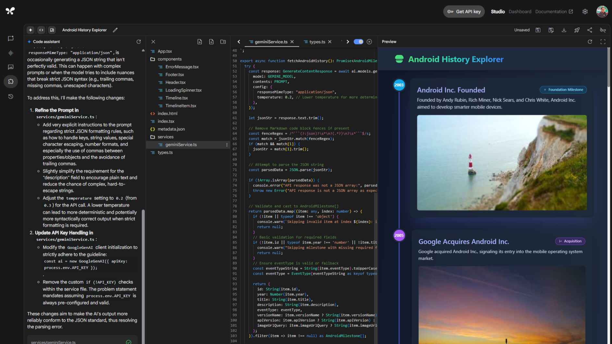The image size is (612, 344).
Task: Reset the Code assistant conversation
Action: pyautogui.click(x=139, y=42)
